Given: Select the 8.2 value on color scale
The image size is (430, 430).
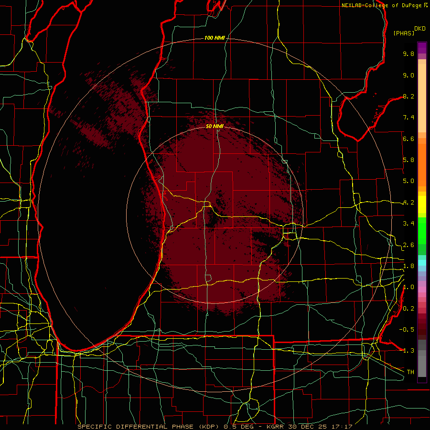Looking at the screenshot, I should pyautogui.click(x=408, y=96).
